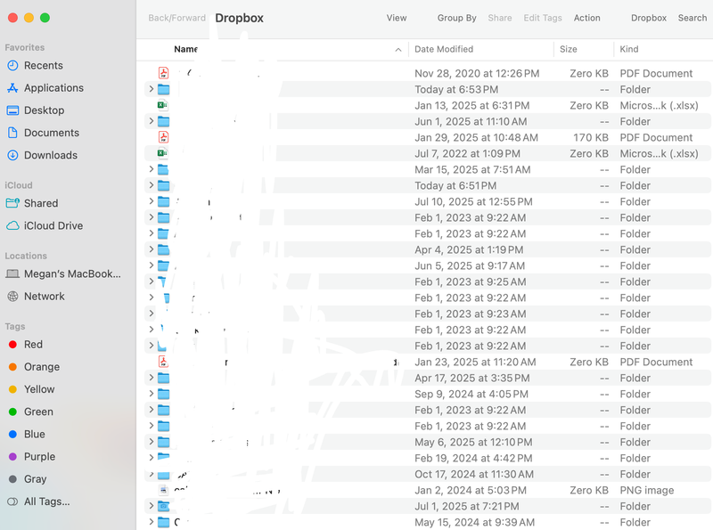Click folder icon modified Sep 9, 2024
The height and width of the screenshot is (530, 713).
[x=163, y=394]
